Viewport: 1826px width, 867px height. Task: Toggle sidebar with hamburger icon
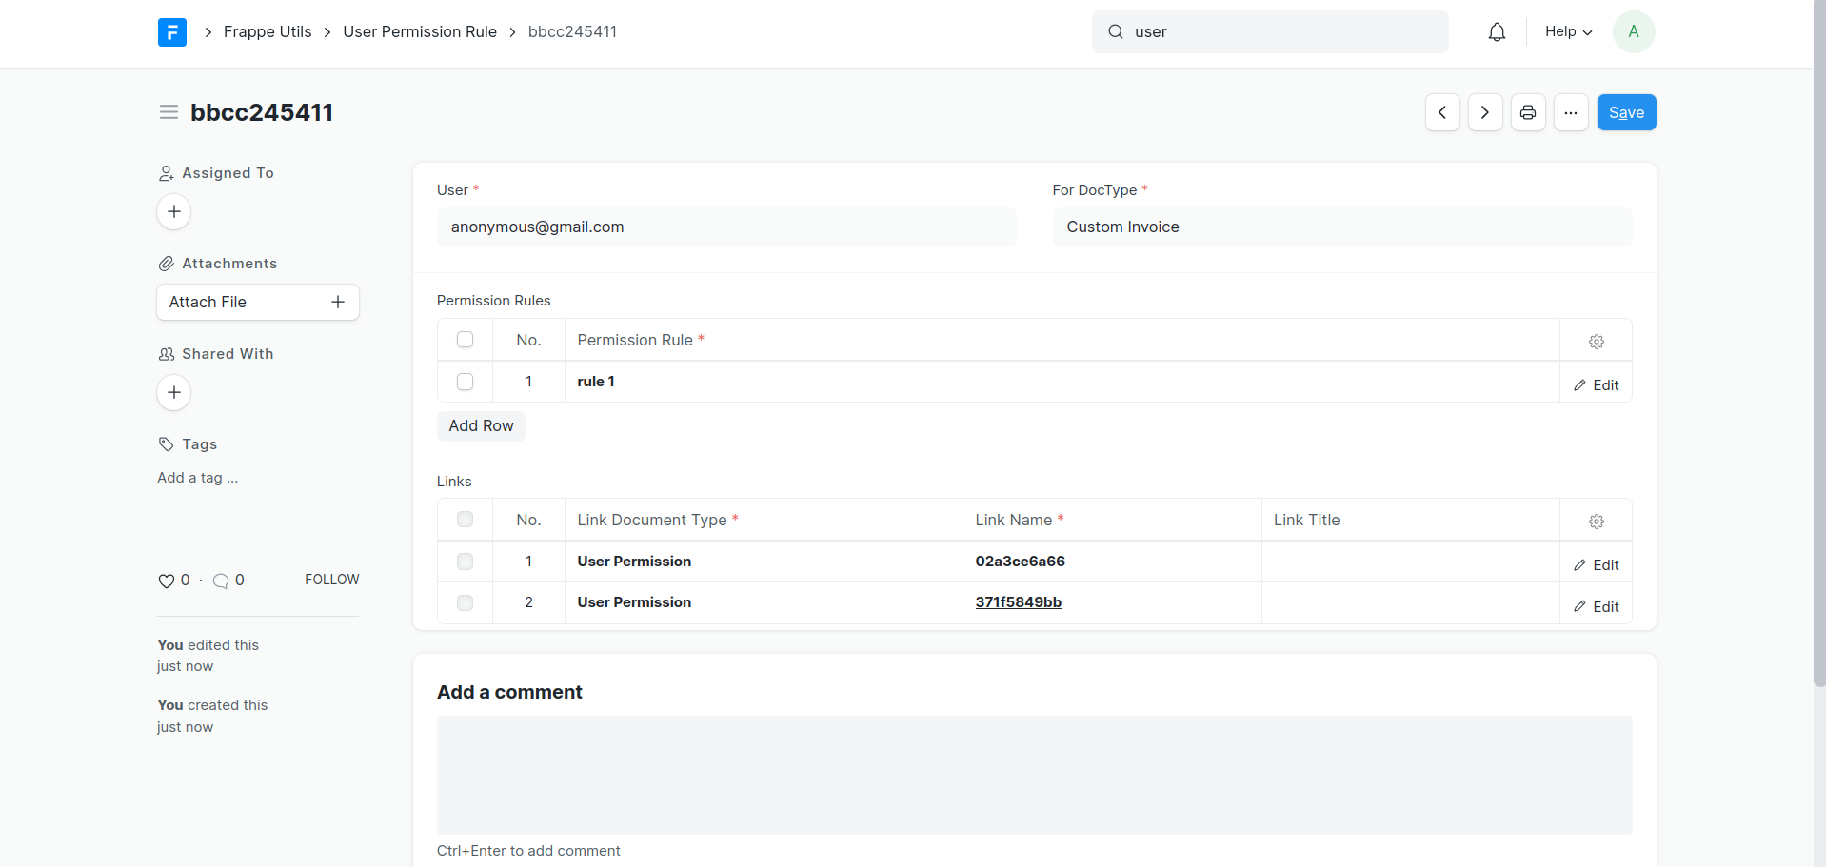click(x=169, y=112)
